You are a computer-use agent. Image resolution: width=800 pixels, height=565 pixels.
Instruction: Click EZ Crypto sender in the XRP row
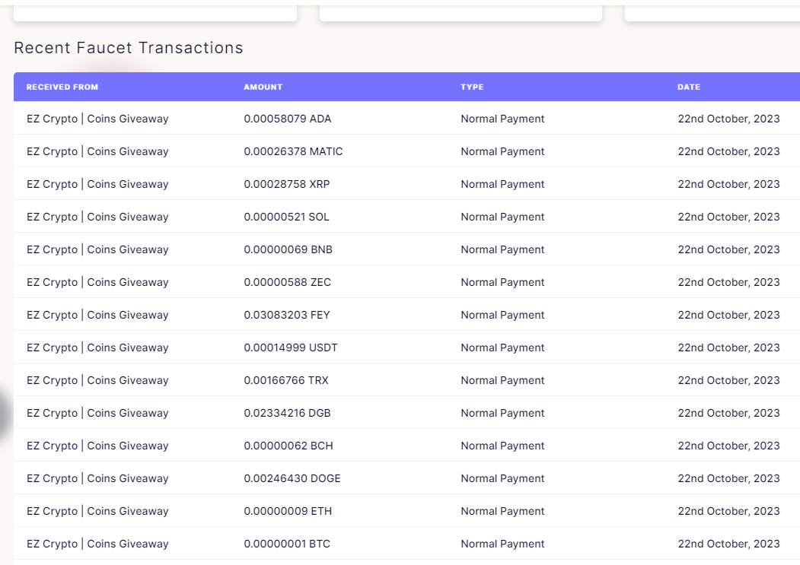(97, 184)
